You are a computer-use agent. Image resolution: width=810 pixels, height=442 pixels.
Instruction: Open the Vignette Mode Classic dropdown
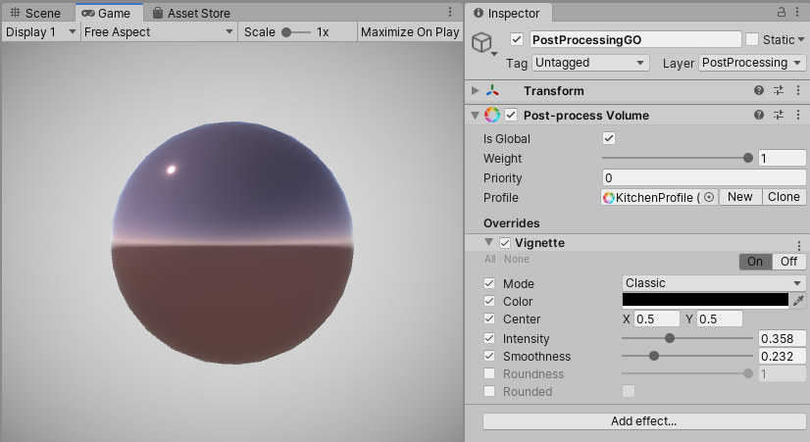point(714,283)
